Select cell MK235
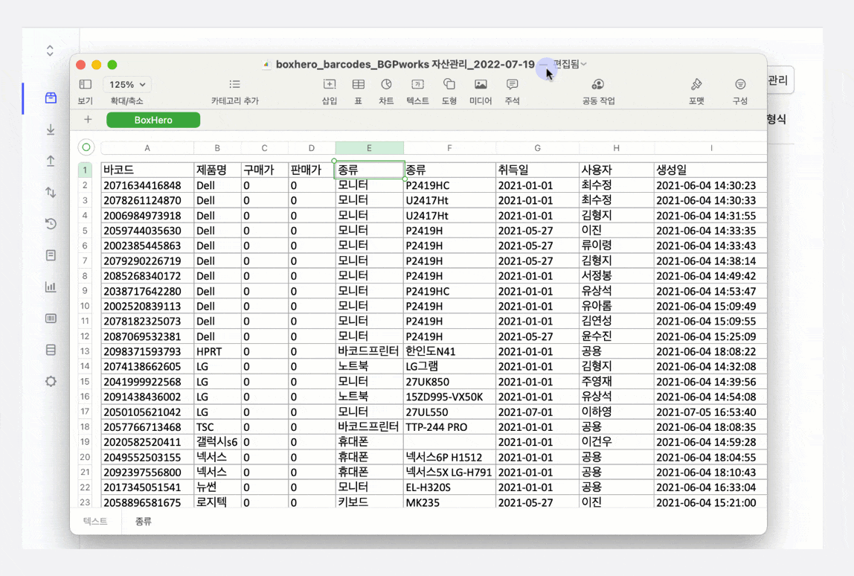The image size is (854, 576). pos(449,502)
